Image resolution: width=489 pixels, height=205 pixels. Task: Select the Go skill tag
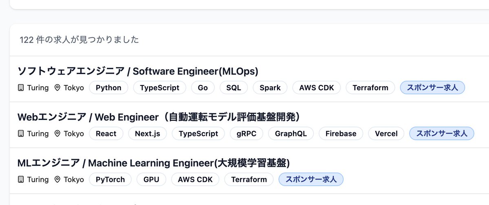coord(203,87)
